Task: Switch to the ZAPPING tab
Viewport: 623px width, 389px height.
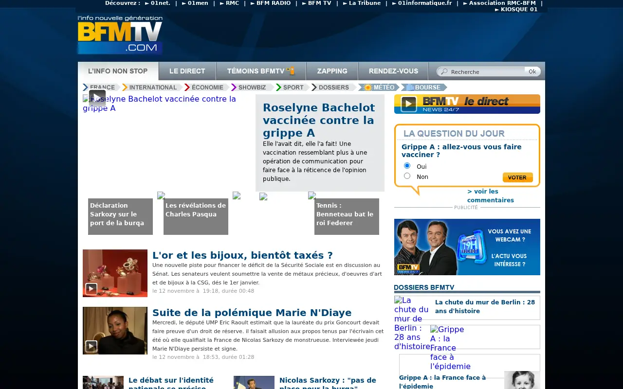Action: click(x=332, y=71)
